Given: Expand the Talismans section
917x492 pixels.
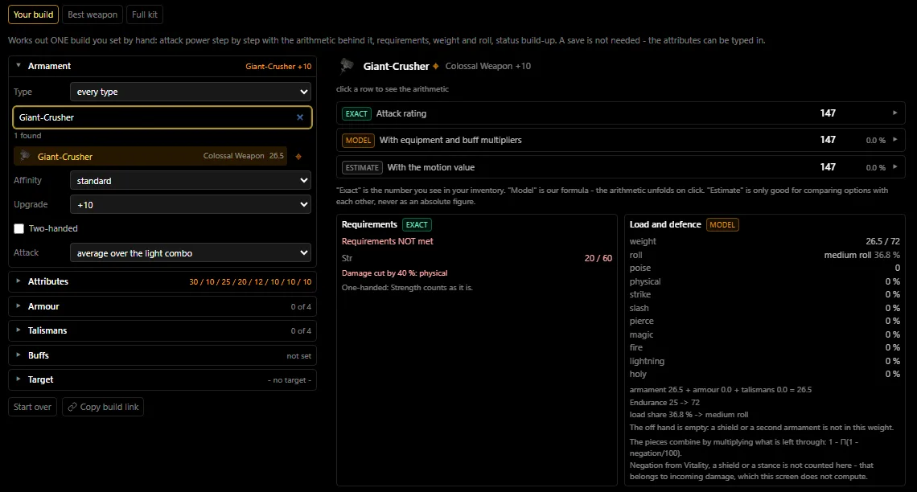Looking at the screenshot, I should click(x=162, y=330).
